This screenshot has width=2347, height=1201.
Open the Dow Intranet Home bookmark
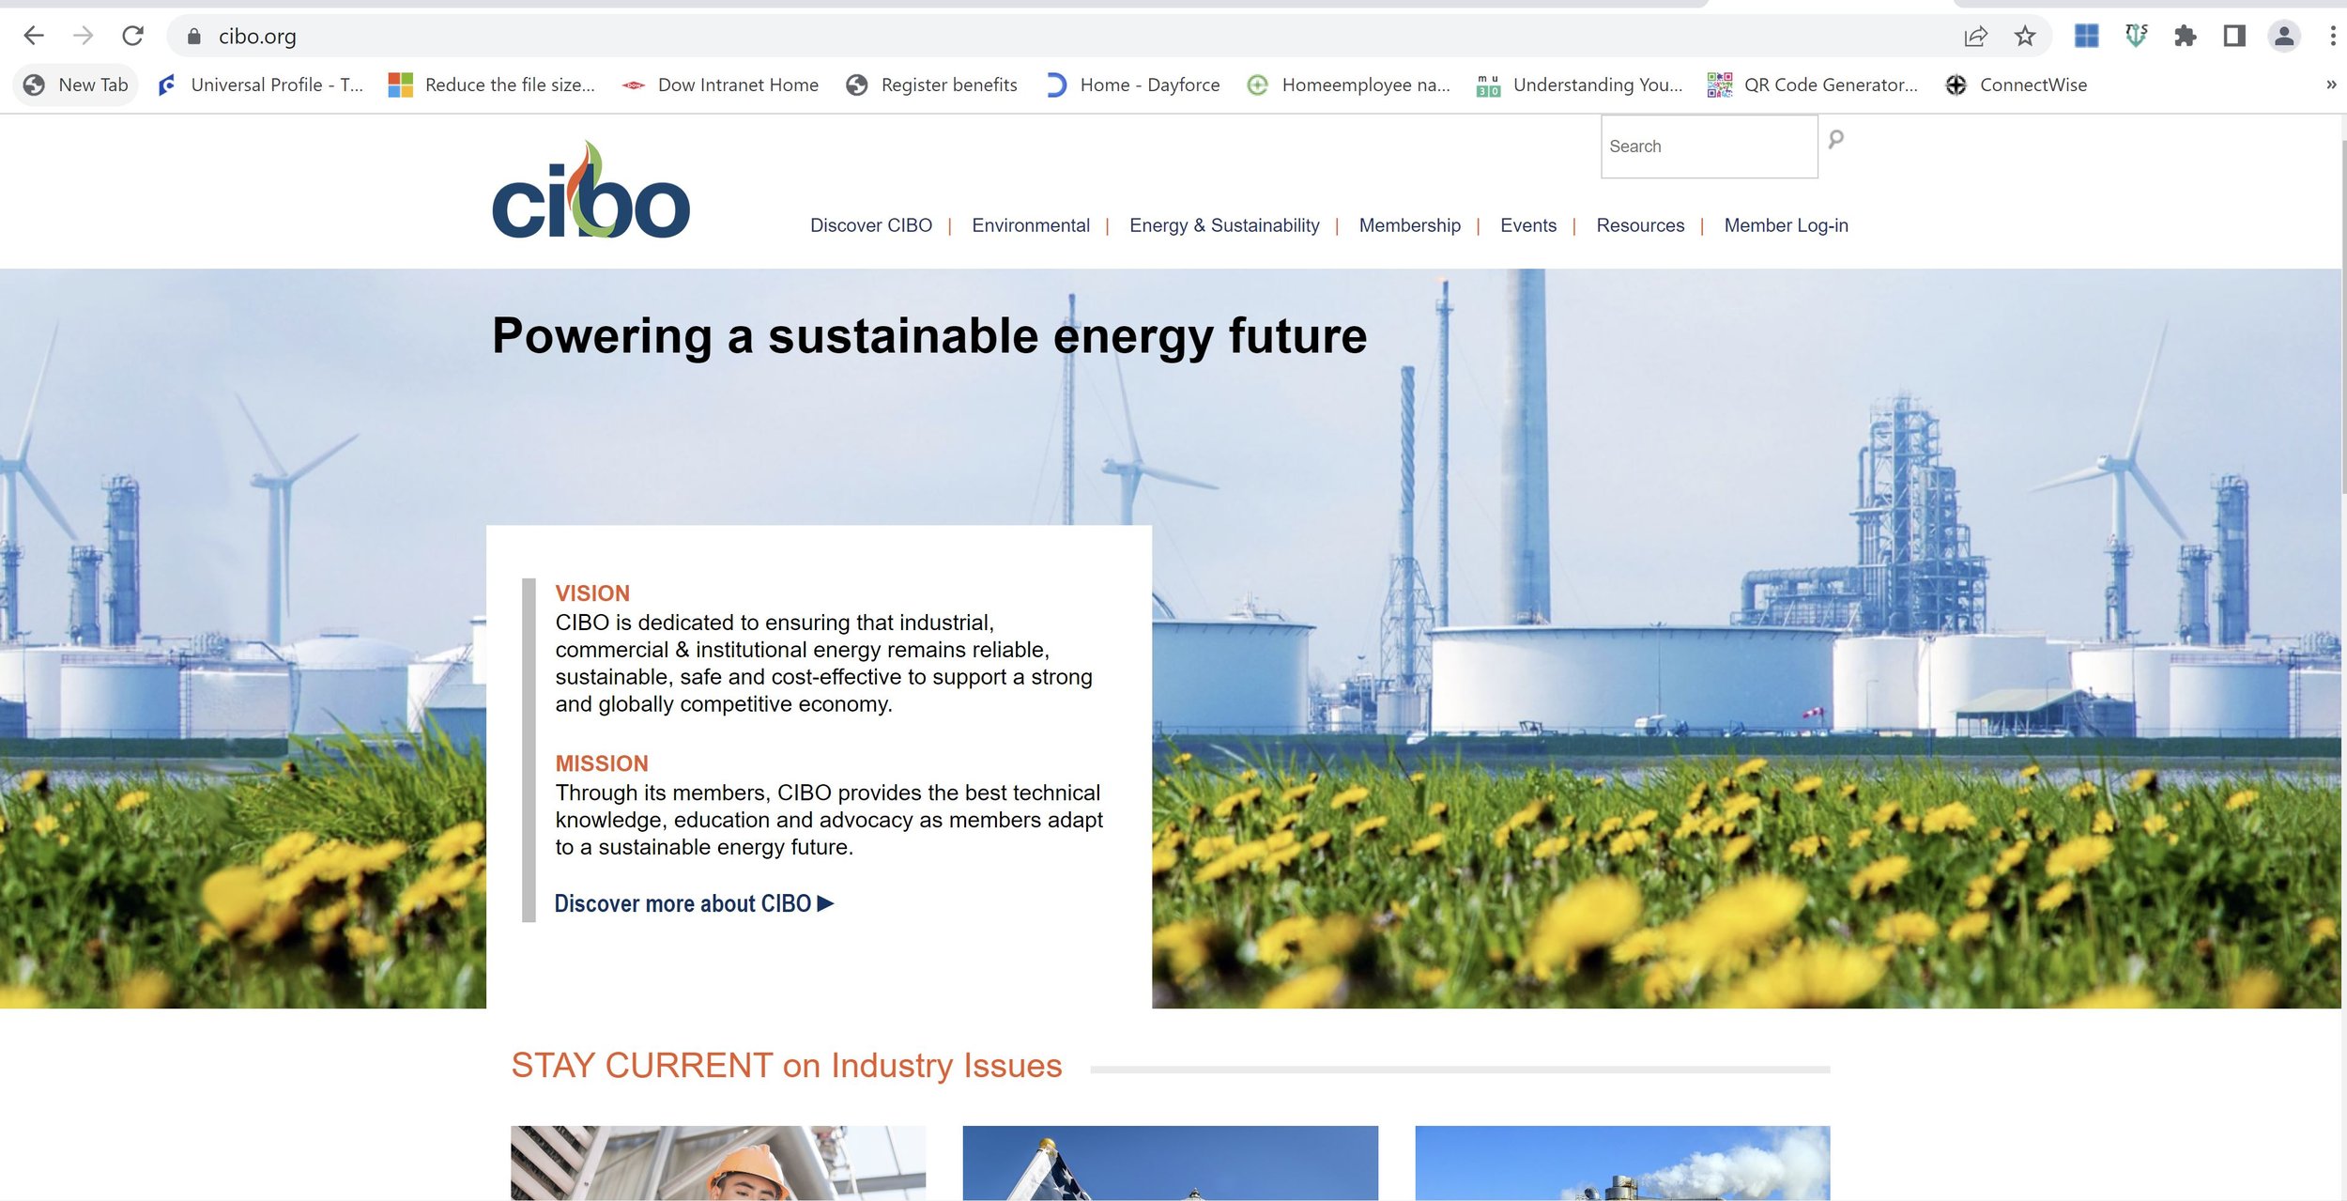coord(720,85)
